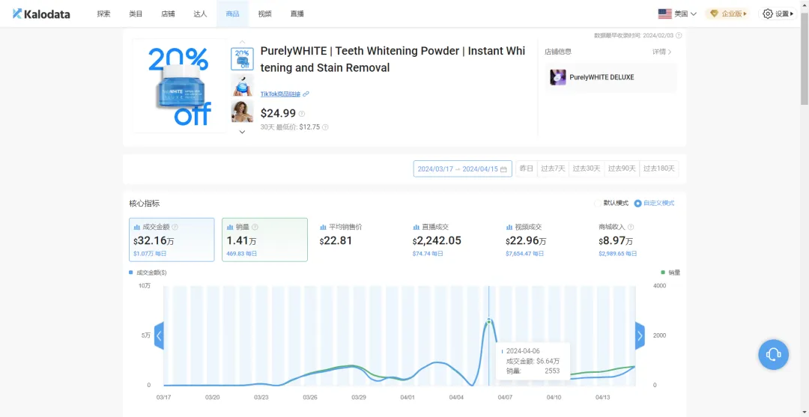Select the 默认模式 radio option
This screenshot has width=809, height=417.
[612, 203]
